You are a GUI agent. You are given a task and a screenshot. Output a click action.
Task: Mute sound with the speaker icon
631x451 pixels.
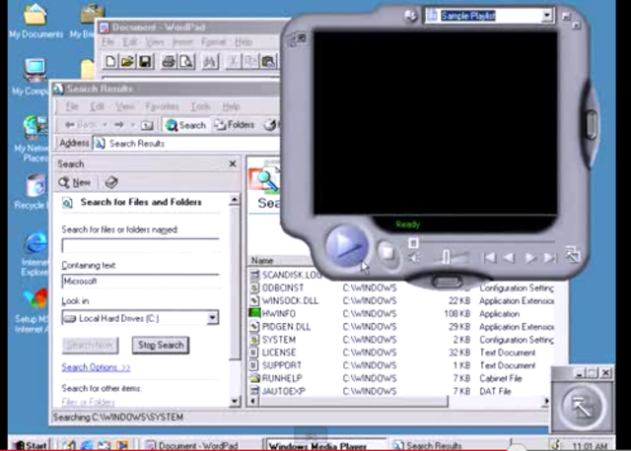(x=414, y=258)
